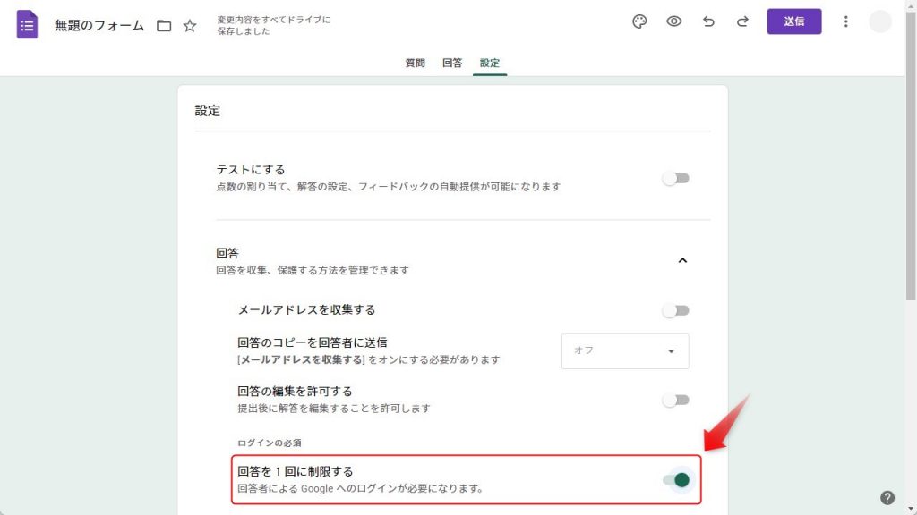Open the オフ dropdown for response copies
This screenshot has width=917, height=515.
coord(625,350)
